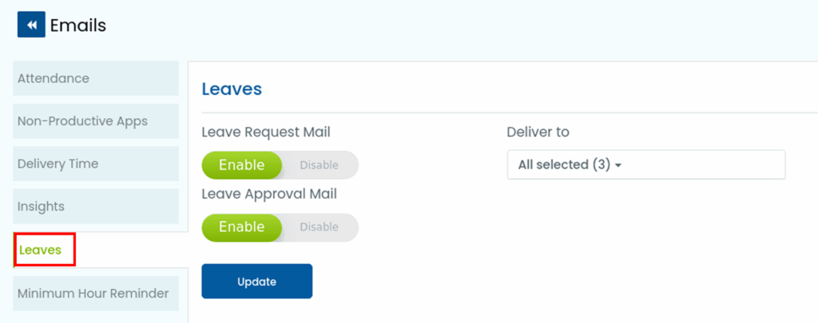Select the Delivery Time sidebar tab
The image size is (818, 323).
[96, 163]
